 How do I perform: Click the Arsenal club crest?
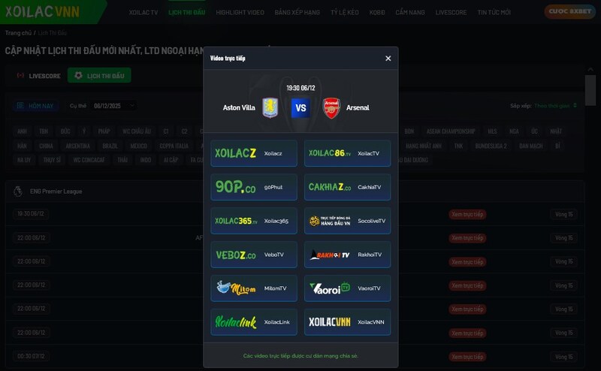click(331, 107)
